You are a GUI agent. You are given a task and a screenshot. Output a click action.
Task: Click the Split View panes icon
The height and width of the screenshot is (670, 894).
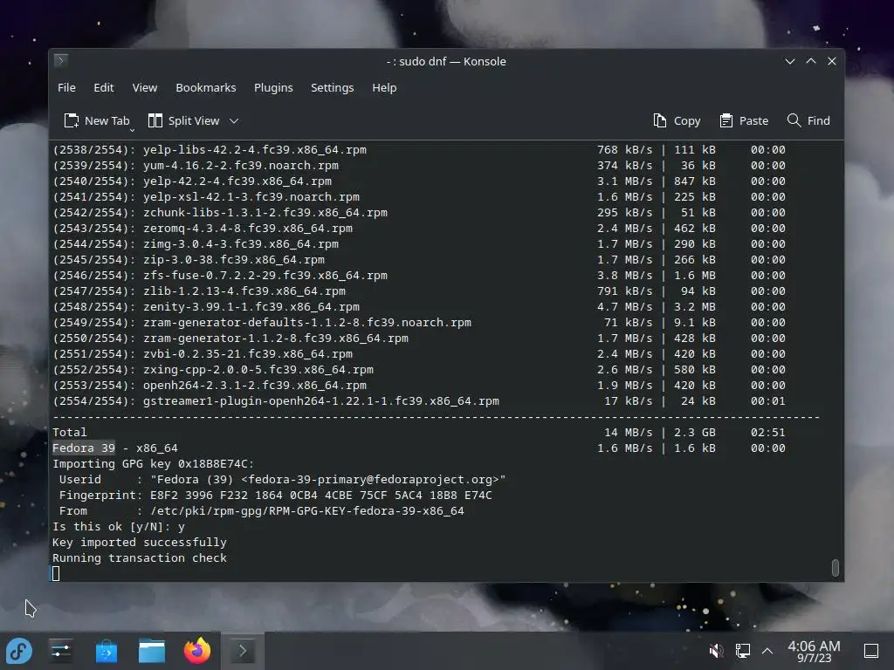[155, 120]
